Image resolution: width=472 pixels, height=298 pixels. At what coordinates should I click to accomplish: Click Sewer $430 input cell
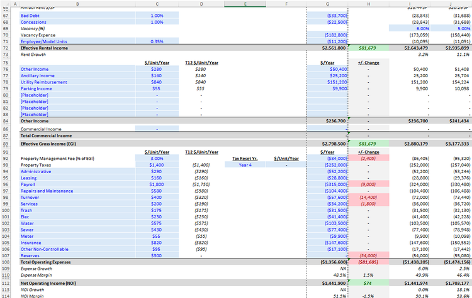tap(157, 230)
